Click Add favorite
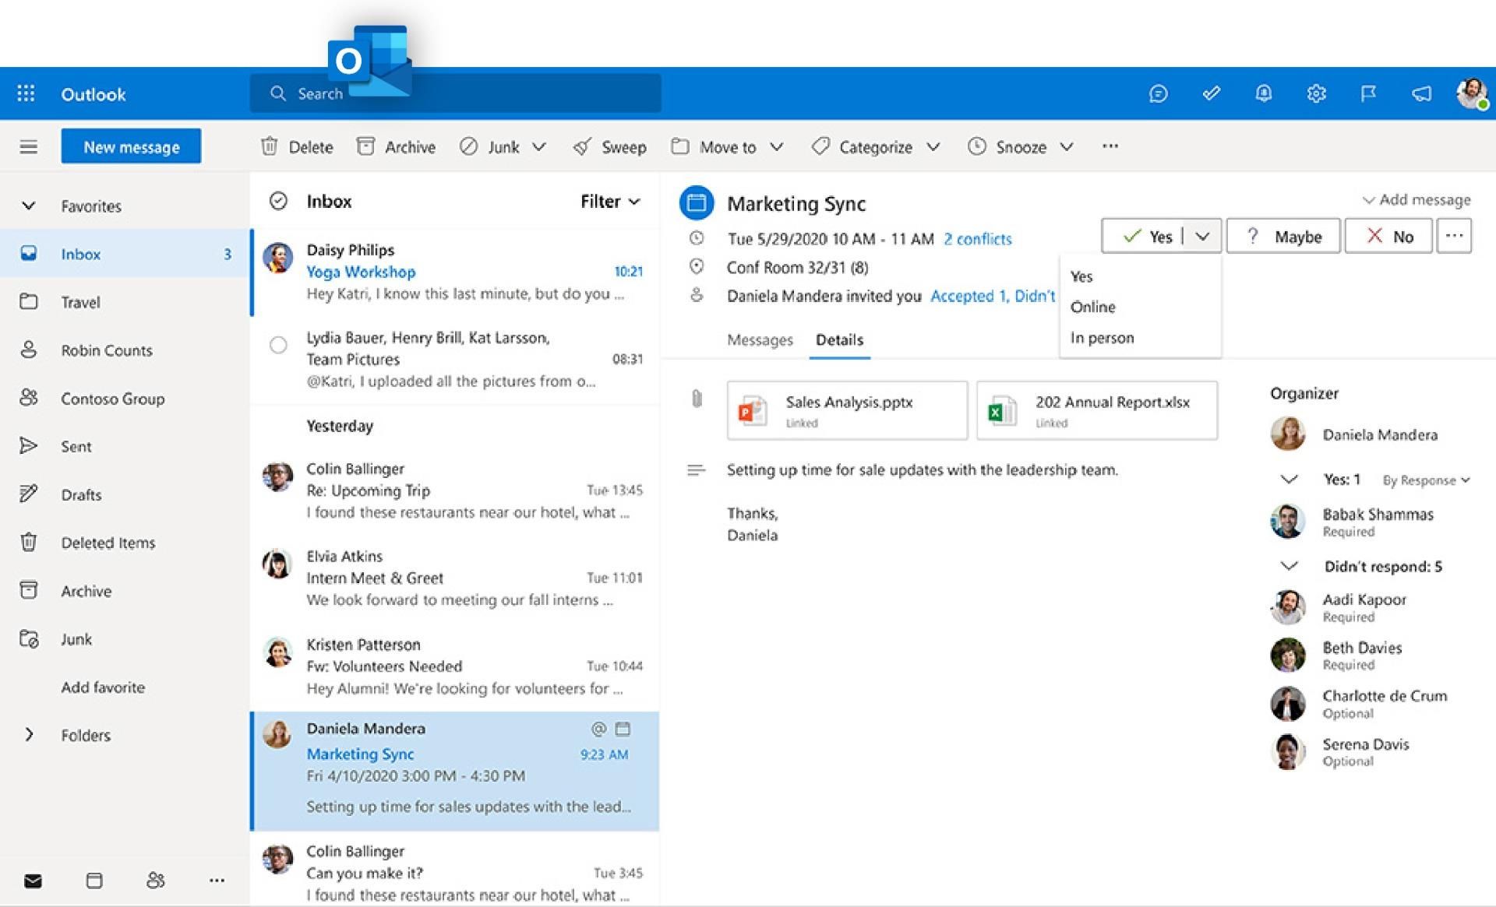The height and width of the screenshot is (907, 1496). coord(103,687)
